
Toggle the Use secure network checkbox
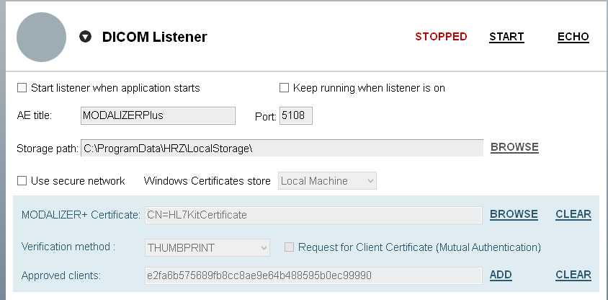pos(22,181)
